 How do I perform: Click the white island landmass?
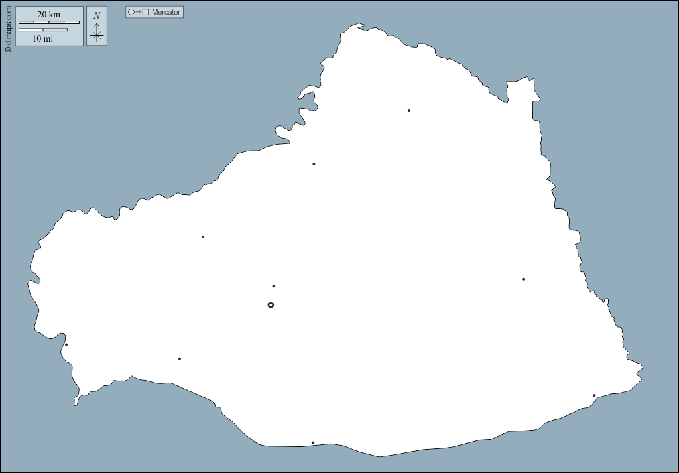click(398, 265)
